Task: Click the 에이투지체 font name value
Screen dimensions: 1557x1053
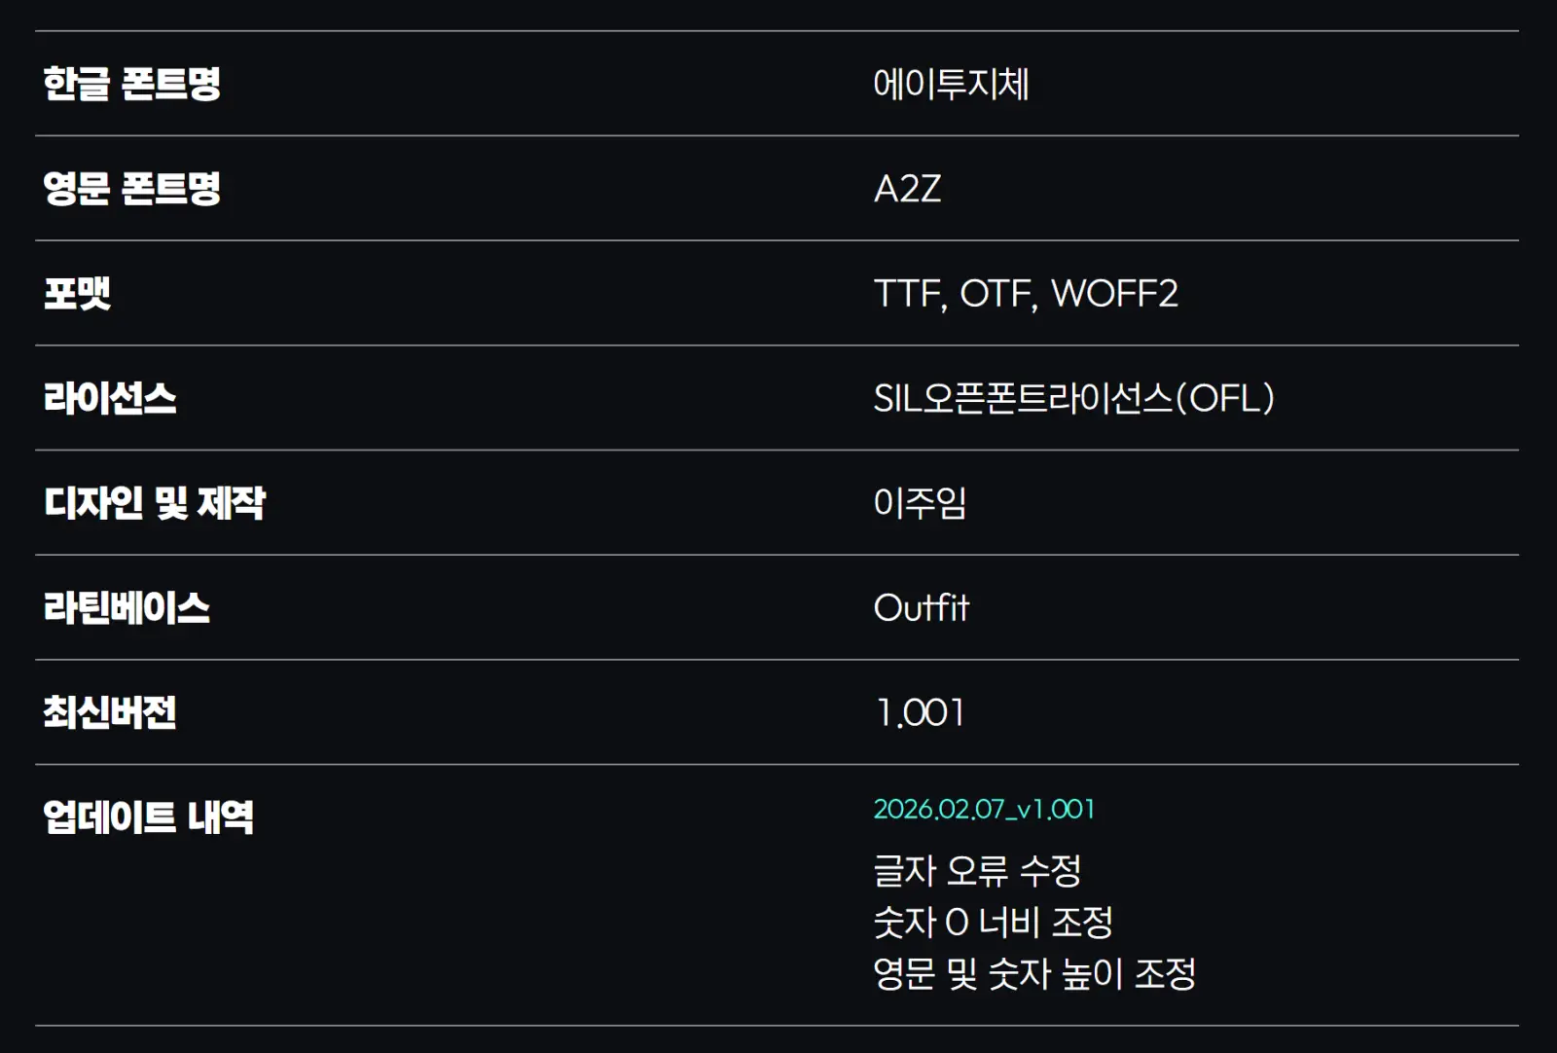Action: pyautogui.click(x=951, y=84)
